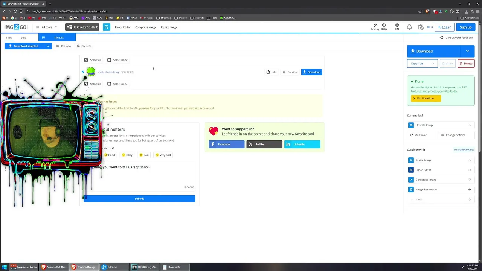The image size is (482, 271).
Task: Click the red Delete button
Action: click(x=466, y=64)
